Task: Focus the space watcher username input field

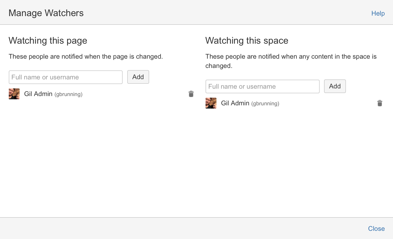Action: [x=262, y=86]
